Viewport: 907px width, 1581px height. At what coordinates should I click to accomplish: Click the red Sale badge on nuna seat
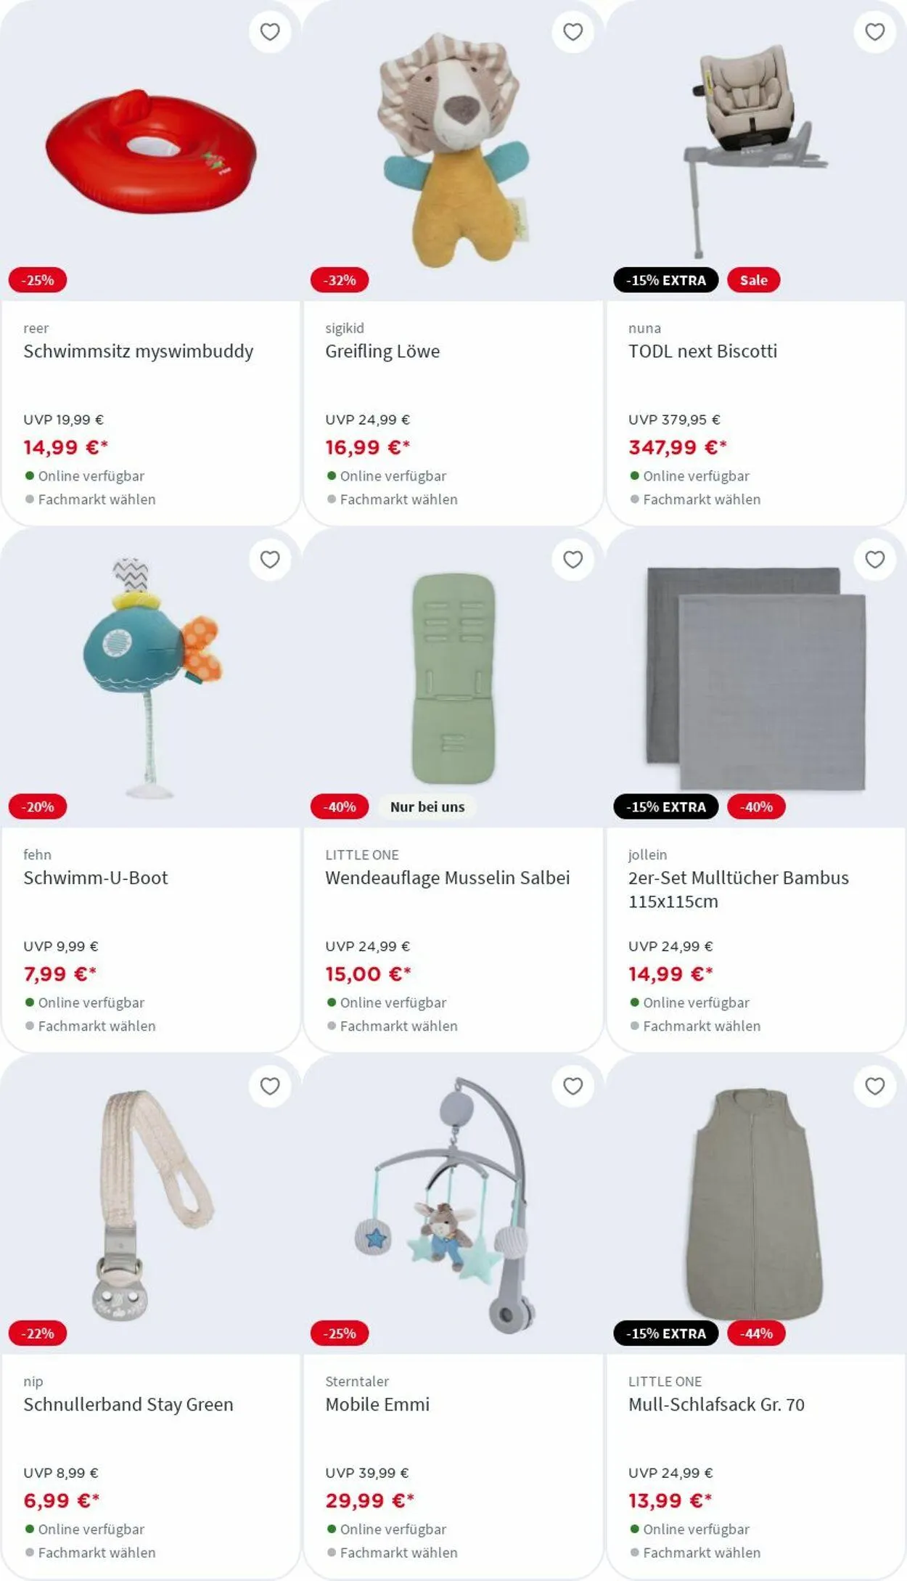pyautogui.click(x=753, y=280)
